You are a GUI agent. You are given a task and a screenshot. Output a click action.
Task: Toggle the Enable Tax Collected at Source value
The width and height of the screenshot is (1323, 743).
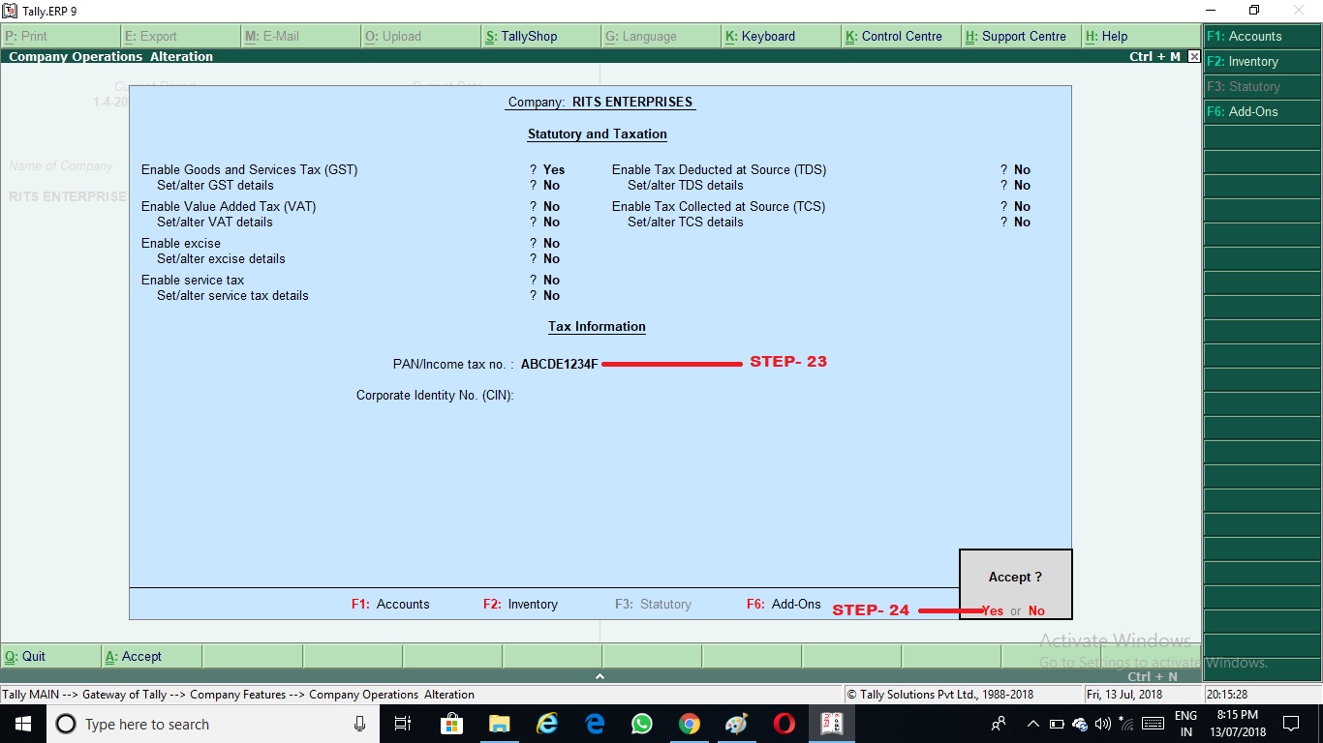pos(1022,207)
